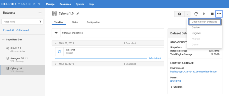
Task: Click the 3:51 PM refresh snapshot icon
Action: coord(59,52)
